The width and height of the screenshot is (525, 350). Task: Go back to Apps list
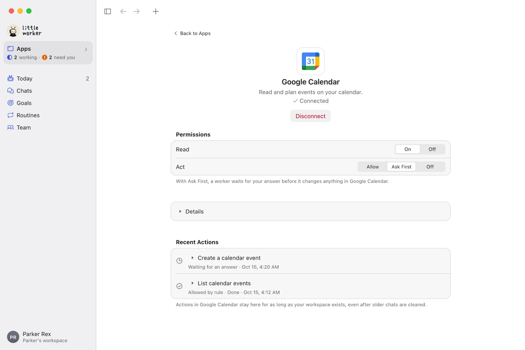click(x=192, y=33)
